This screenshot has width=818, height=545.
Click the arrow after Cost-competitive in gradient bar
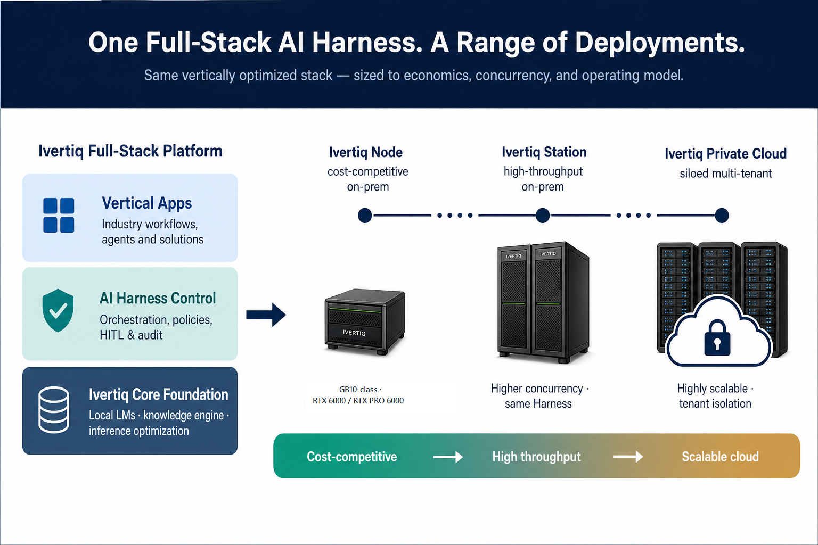tap(448, 457)
